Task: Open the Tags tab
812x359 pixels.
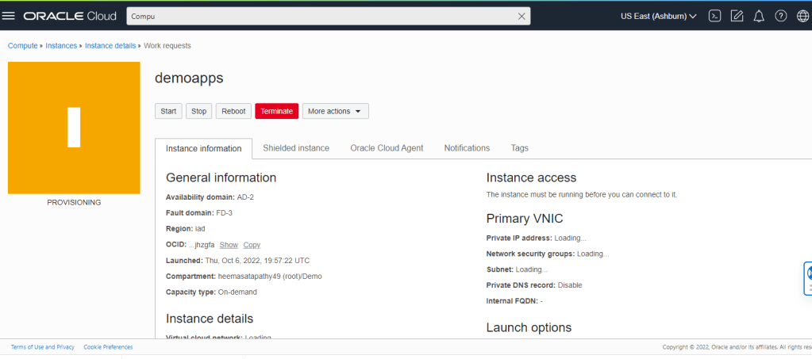Action: point(519,148)
